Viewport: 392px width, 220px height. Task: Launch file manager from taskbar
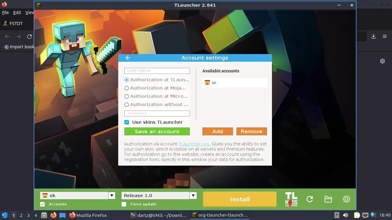pos(44,215)
